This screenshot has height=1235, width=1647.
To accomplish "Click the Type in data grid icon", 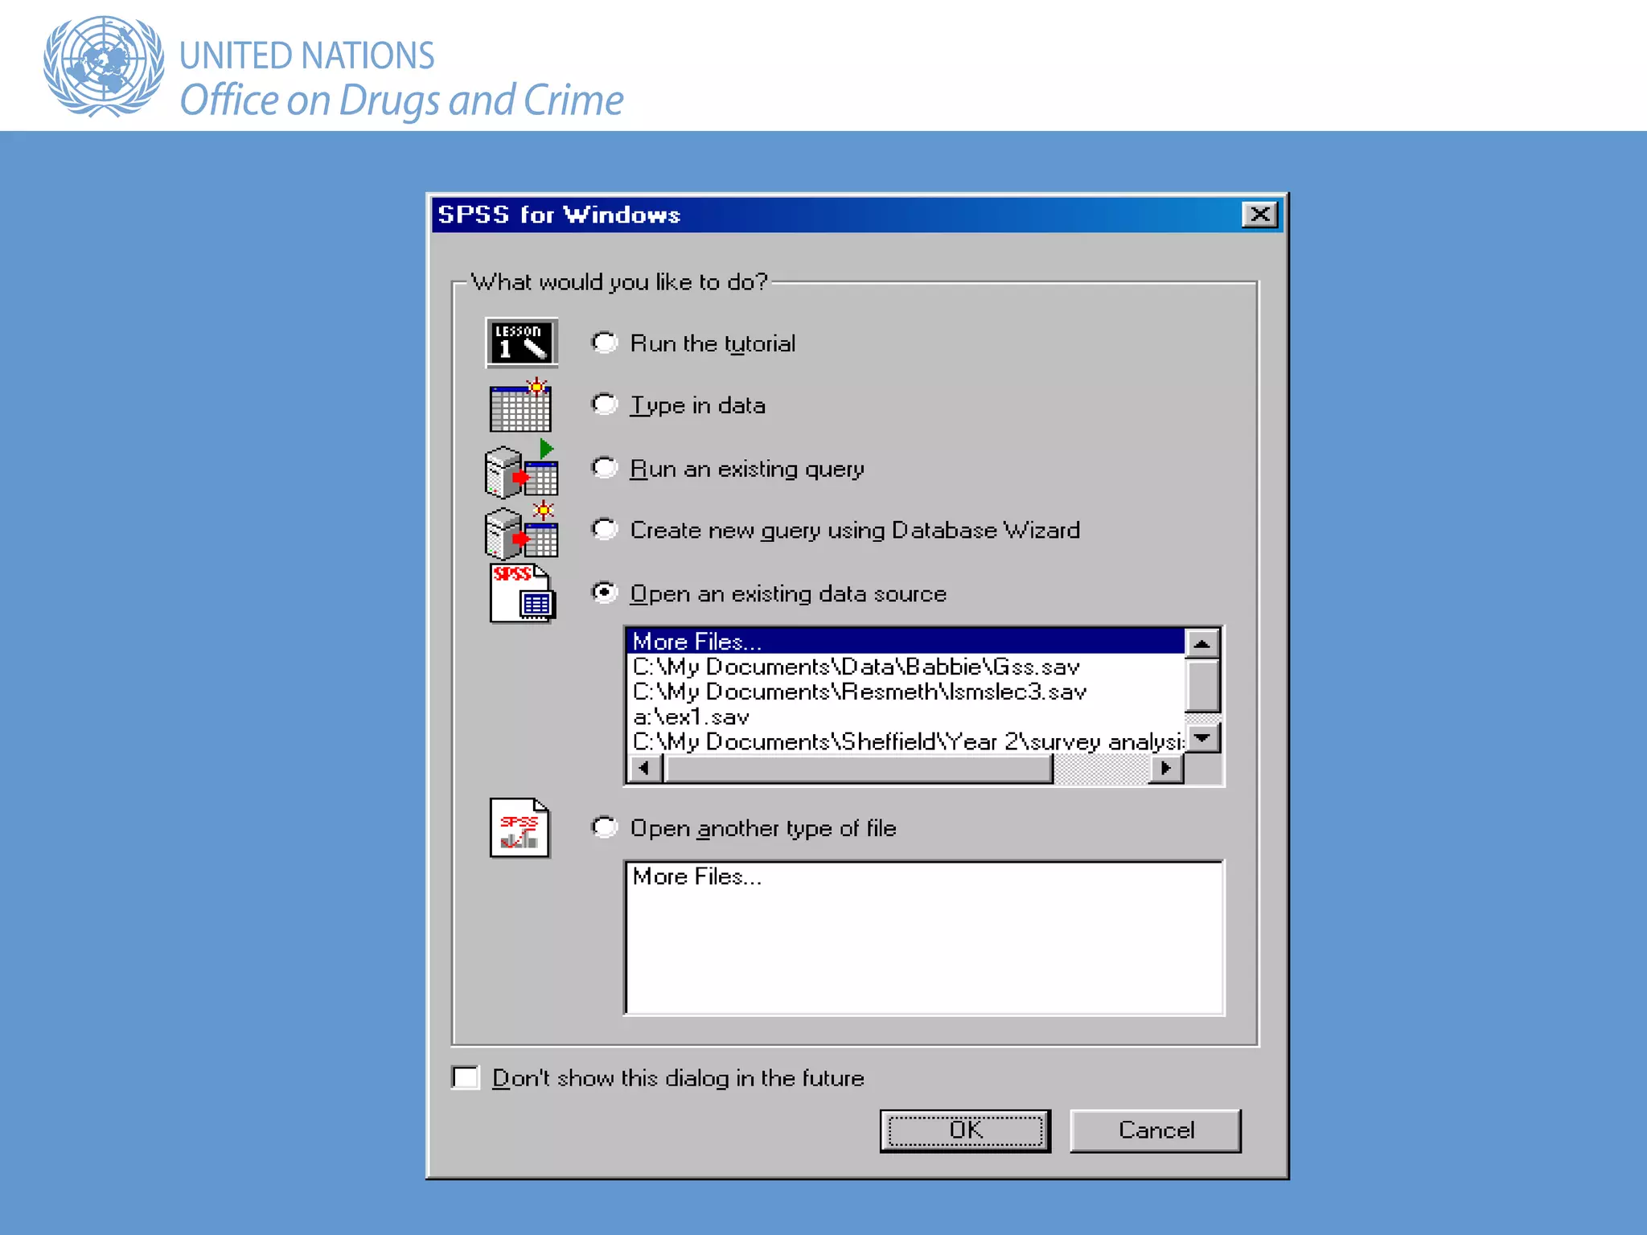I will (x=520, y=406).
